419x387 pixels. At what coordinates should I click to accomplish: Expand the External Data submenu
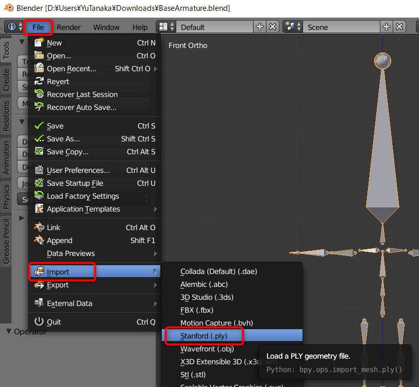pyautogui.click(x=94, y=303)
